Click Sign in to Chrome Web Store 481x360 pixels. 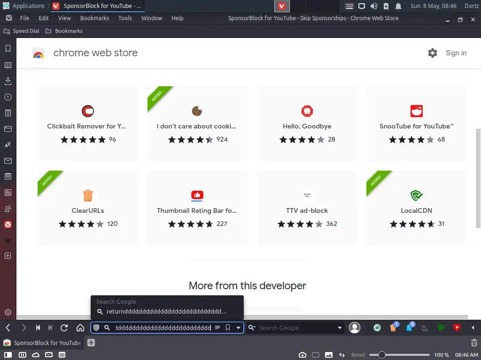[x=456, y=53]
